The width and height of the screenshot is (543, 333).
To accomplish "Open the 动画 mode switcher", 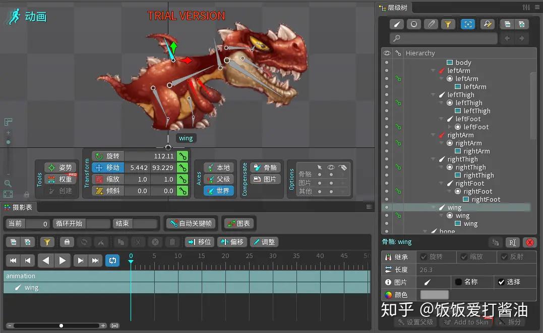I will tap(27, 16).
